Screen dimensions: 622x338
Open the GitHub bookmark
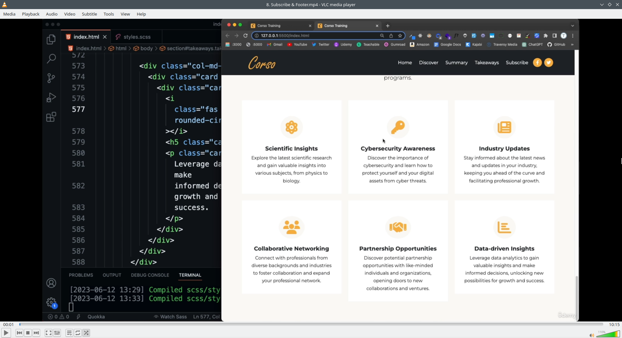(556, 45)
